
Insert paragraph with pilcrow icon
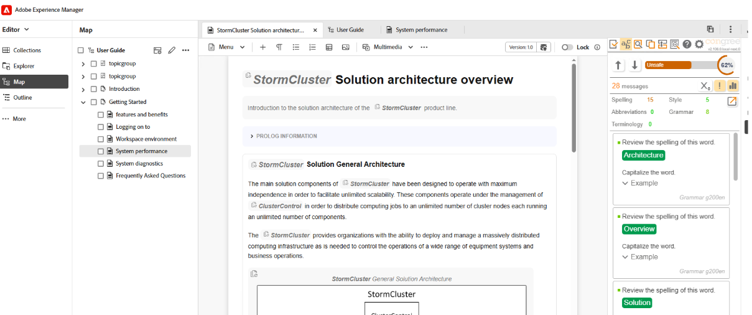click(x=279, y=47)
